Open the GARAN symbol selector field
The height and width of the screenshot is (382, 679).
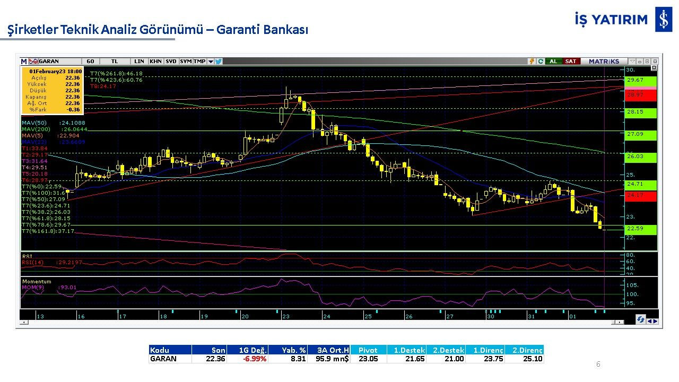(60, 61)
